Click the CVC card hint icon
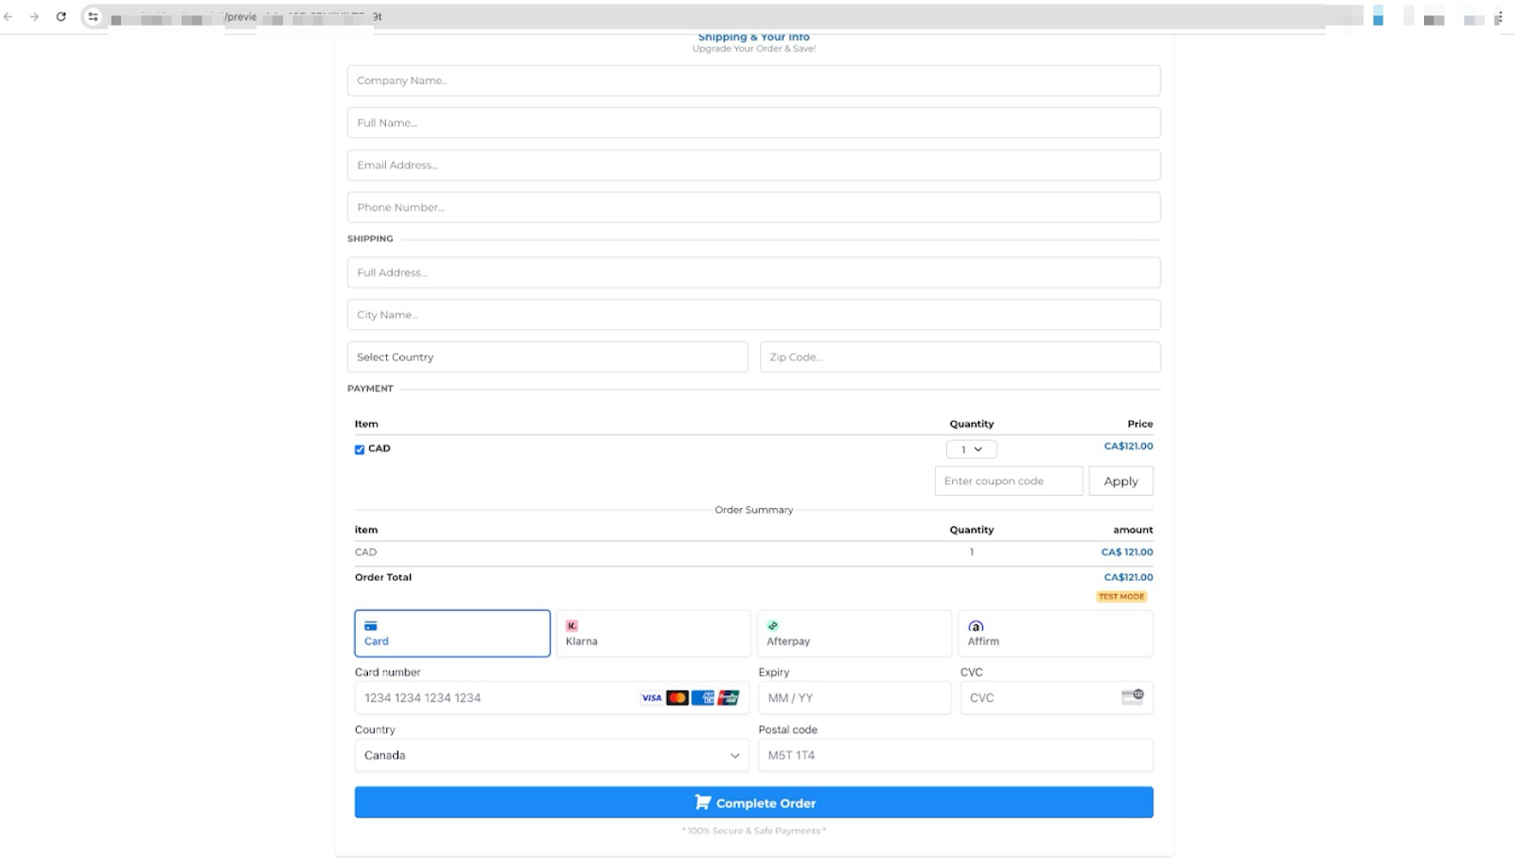The width and height of the screenshot is (1514, 859). (x=1132, y=697)
